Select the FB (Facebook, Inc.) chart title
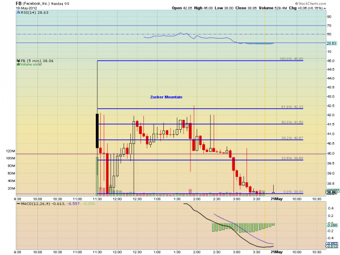 (33, 4)
